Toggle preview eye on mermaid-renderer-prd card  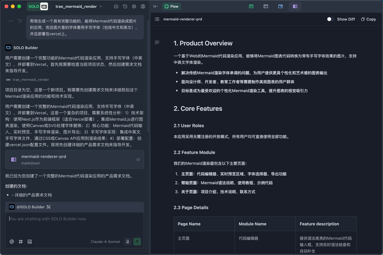pos(138,159)
